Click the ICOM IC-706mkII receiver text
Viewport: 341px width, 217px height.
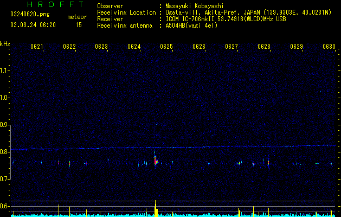tap(226, 20)
